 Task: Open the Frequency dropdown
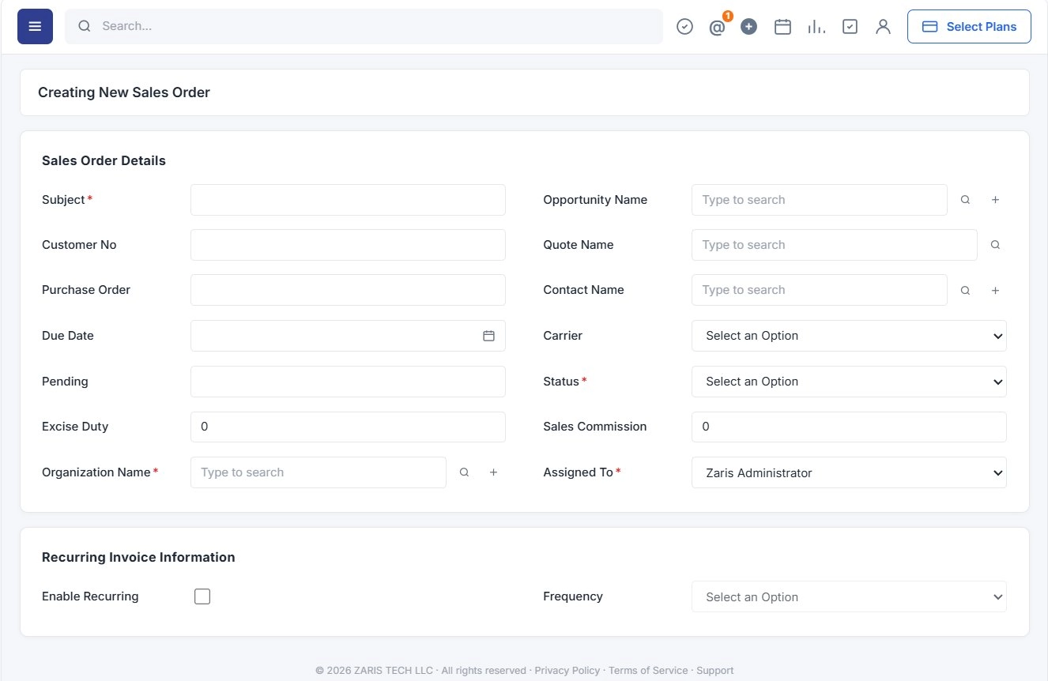coord(849,597)
